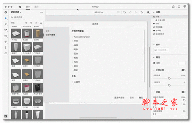Collapse the 场景 panel
Screen dimensions: 192x123
[154, 12]
